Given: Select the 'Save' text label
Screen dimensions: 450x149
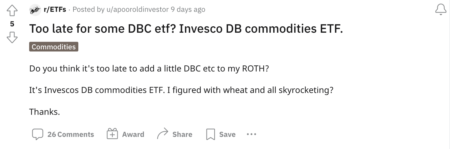Looking at the screenshot, I should pos(227,134).
